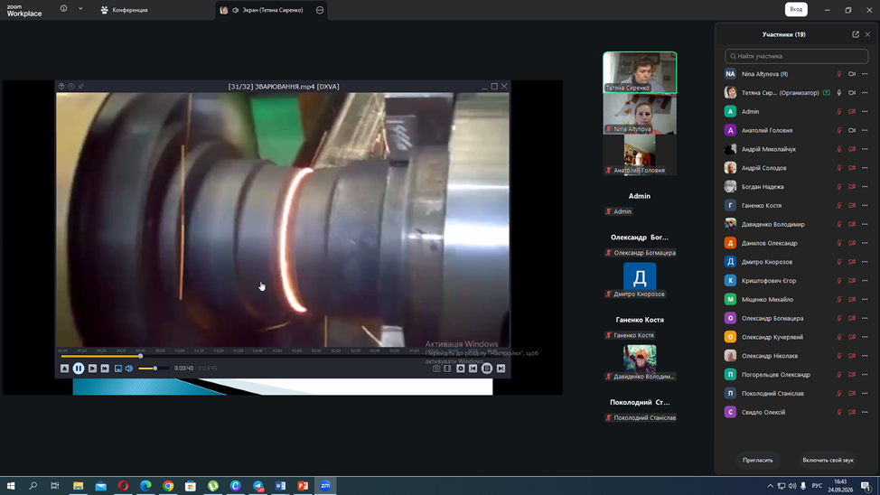Select Дмитро Кнорозов Д avatar tile
The width and height of the screenshot is (880, 495).
pos(640,276)
